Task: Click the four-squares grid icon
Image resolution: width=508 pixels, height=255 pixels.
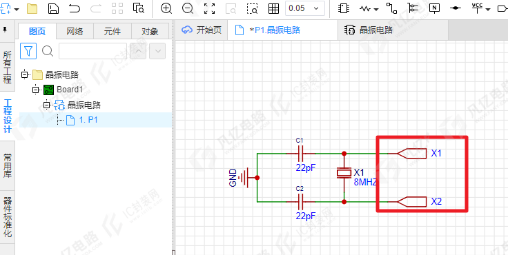Action: point(117,8)
